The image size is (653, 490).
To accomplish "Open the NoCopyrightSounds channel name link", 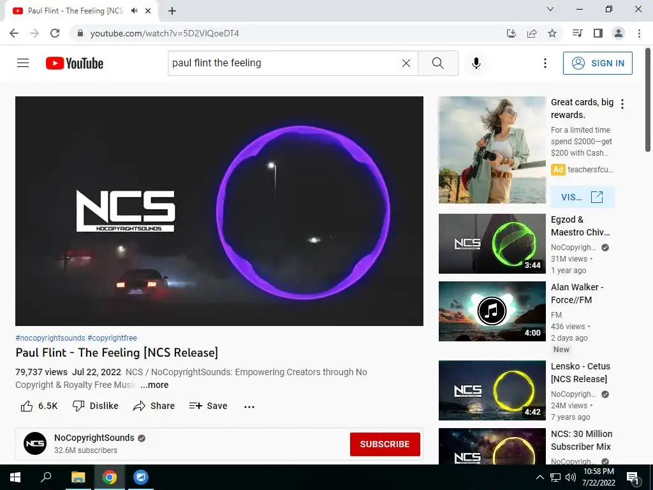I will (94, 438).
